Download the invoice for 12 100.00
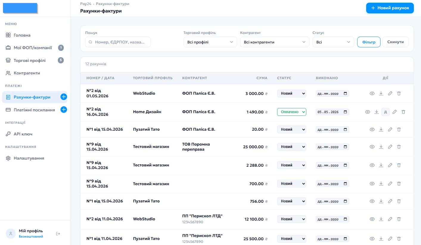Screen dimensions: 421x245 pyautogui.click(x=381, y=219)
